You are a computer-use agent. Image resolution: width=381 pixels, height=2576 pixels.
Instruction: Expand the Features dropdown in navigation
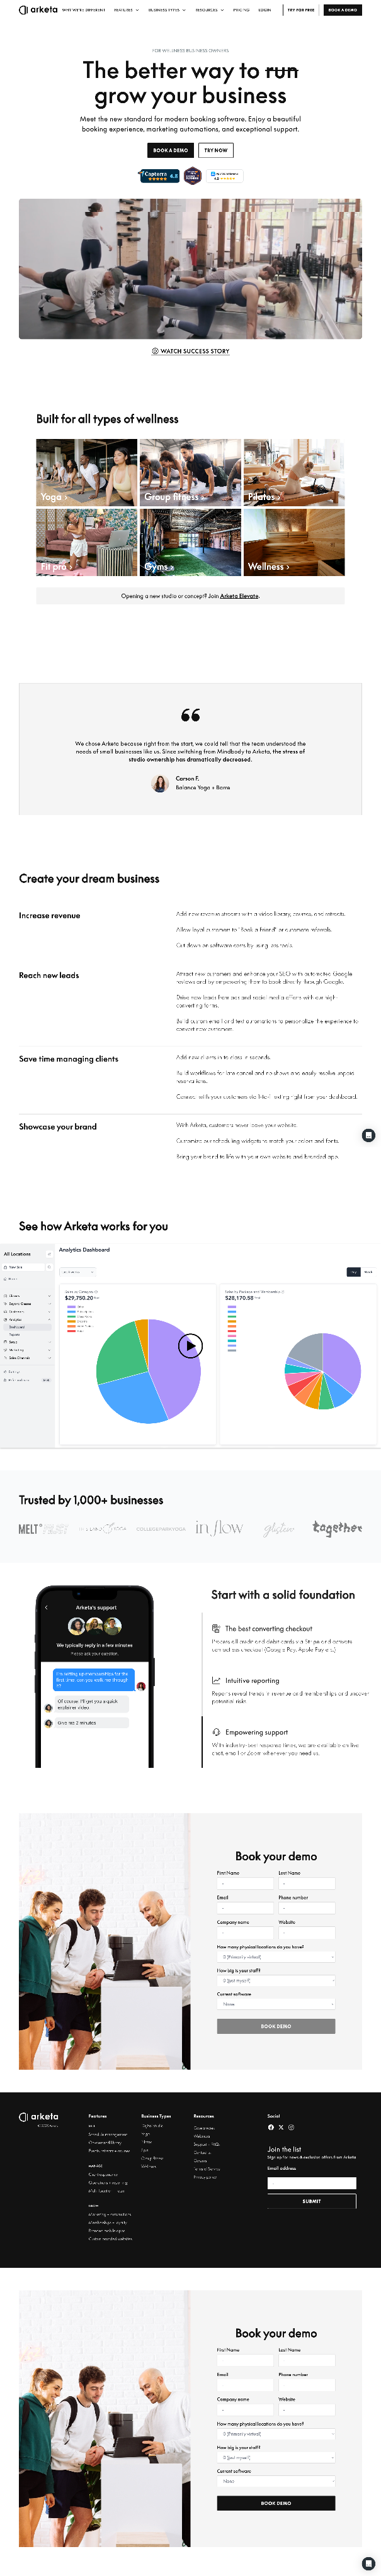[x=125, y=10]
